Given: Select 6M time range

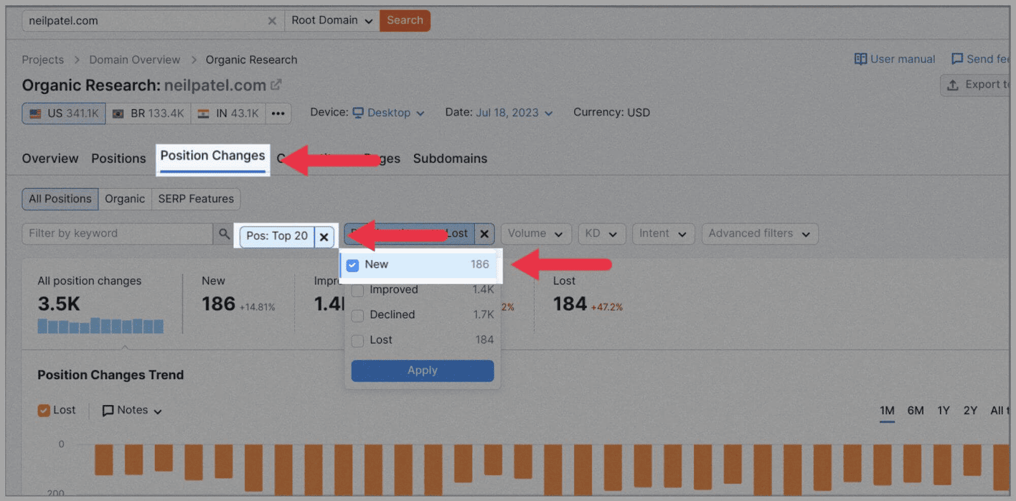Looking at the screenshot, I should pyautogui.click(x=916, y=411).
